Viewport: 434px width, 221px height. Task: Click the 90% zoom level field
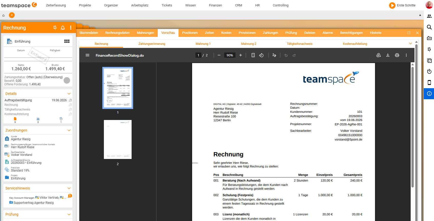(x=230, y=55)
